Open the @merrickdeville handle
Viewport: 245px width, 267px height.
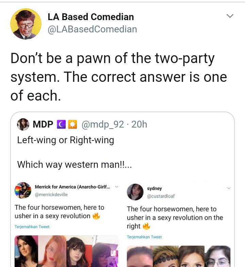pos(51,194)
